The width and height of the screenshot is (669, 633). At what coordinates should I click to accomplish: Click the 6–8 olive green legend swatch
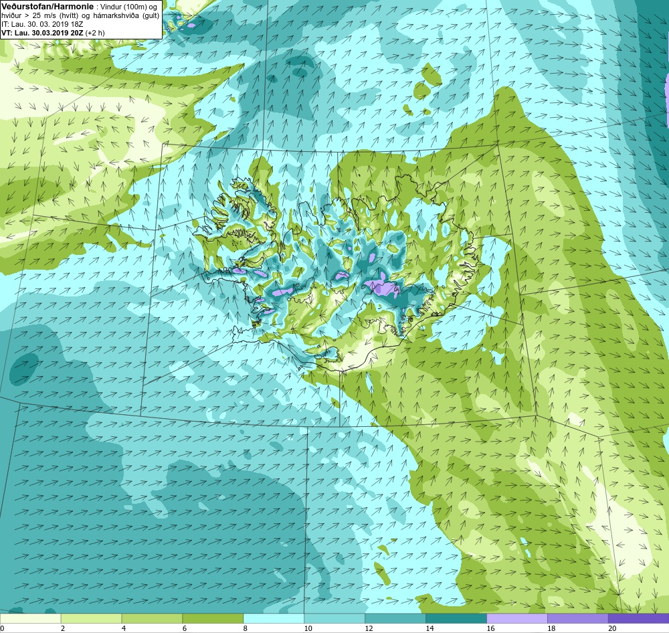pos(213,618)
